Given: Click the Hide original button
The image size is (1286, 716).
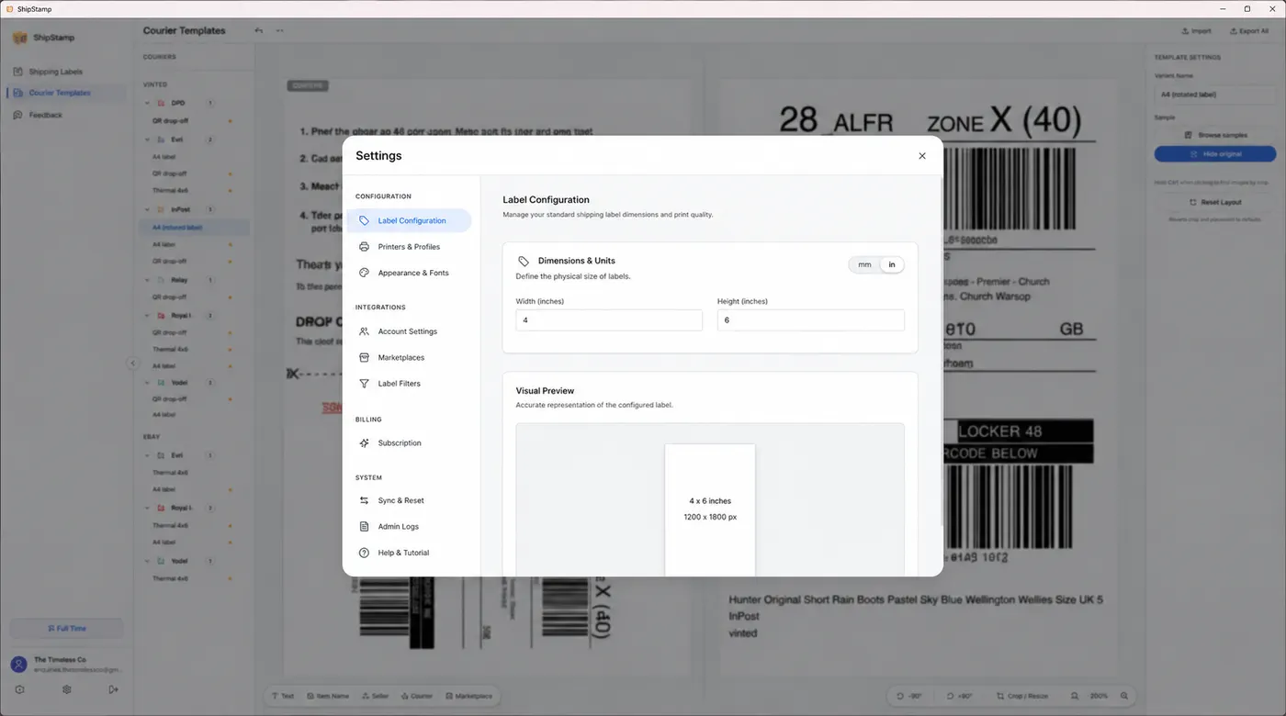Looking at the screenshot, I should [1215, 154].
